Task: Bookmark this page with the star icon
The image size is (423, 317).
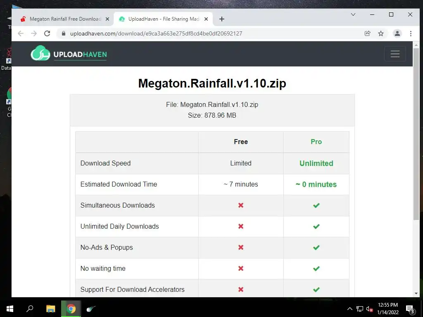Action: pyautogui.click(x=380, y=33)
